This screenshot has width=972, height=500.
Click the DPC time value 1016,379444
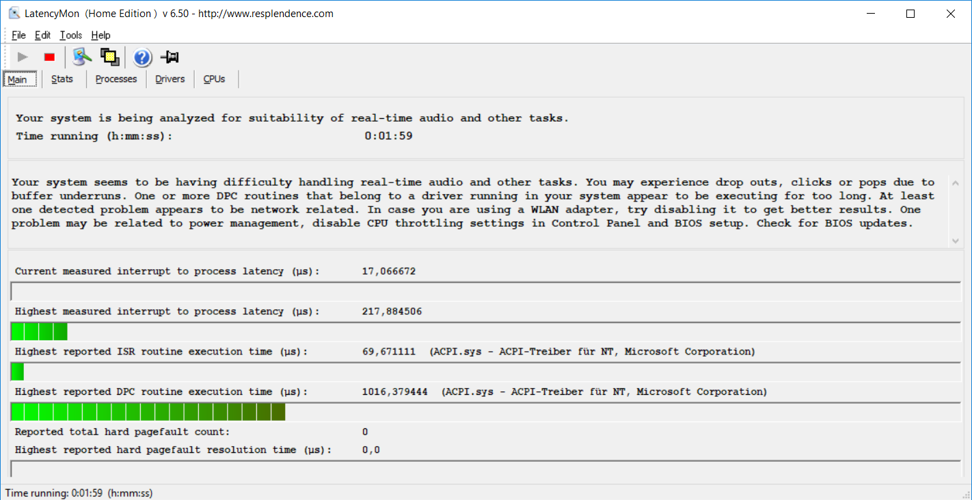(x=394, y=392)
